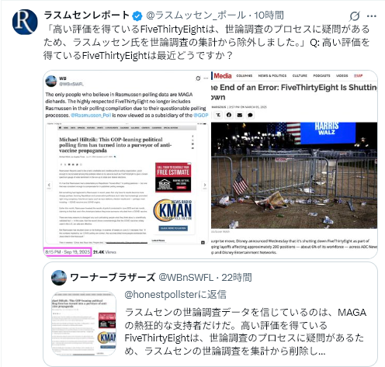Click the blue verified badge
The width and height of the screenshot is (385, 367).
(x=137, y=16)
